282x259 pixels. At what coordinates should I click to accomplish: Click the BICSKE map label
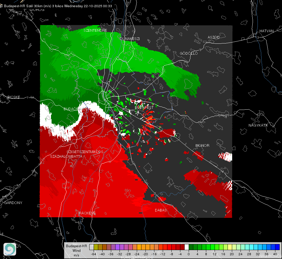14,97
